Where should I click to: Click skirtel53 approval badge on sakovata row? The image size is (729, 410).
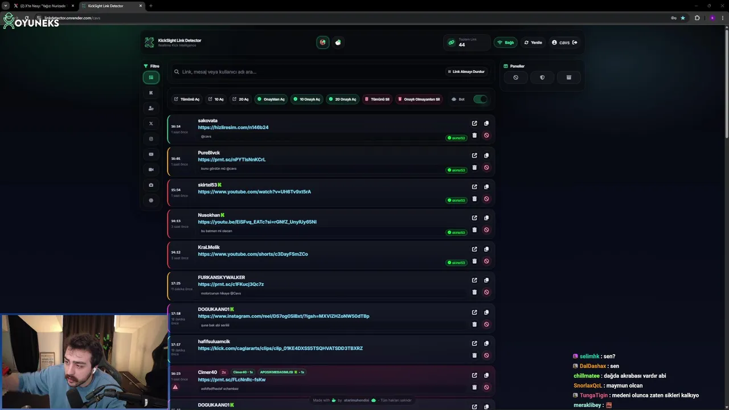click(456, 138)
